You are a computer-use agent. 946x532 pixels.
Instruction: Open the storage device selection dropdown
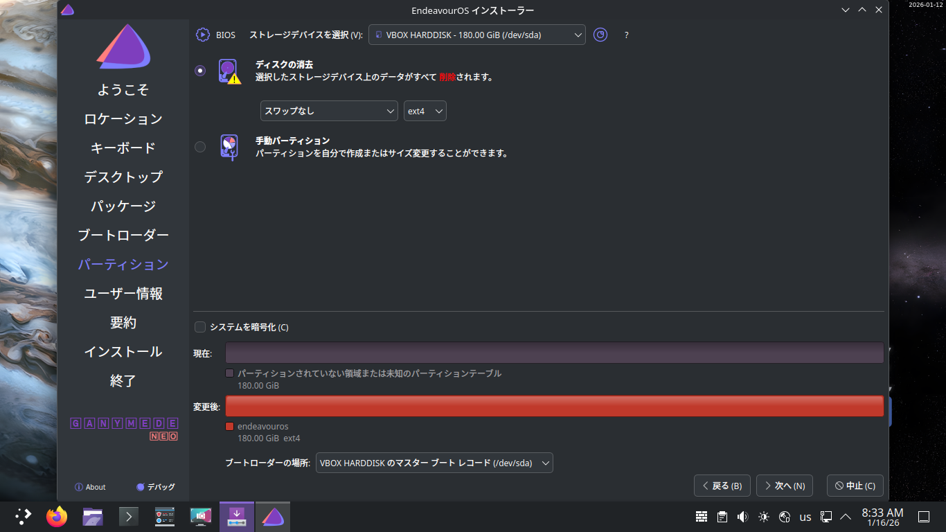tap(477, 35)
